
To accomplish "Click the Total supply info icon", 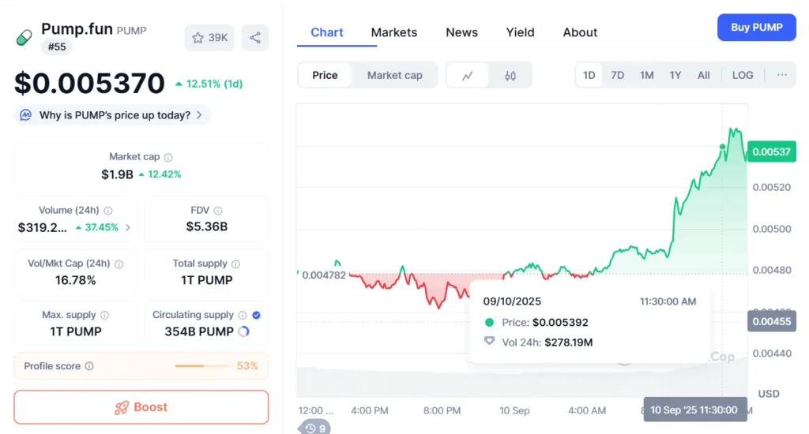I will click(235, 264).
